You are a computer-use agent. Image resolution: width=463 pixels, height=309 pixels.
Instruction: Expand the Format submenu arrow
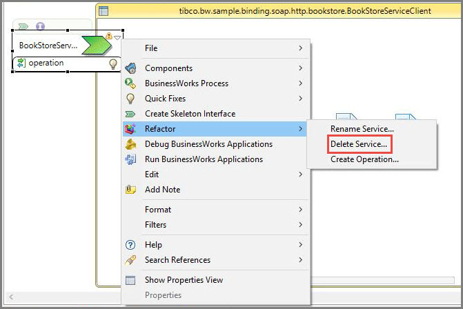pos(301,209)
